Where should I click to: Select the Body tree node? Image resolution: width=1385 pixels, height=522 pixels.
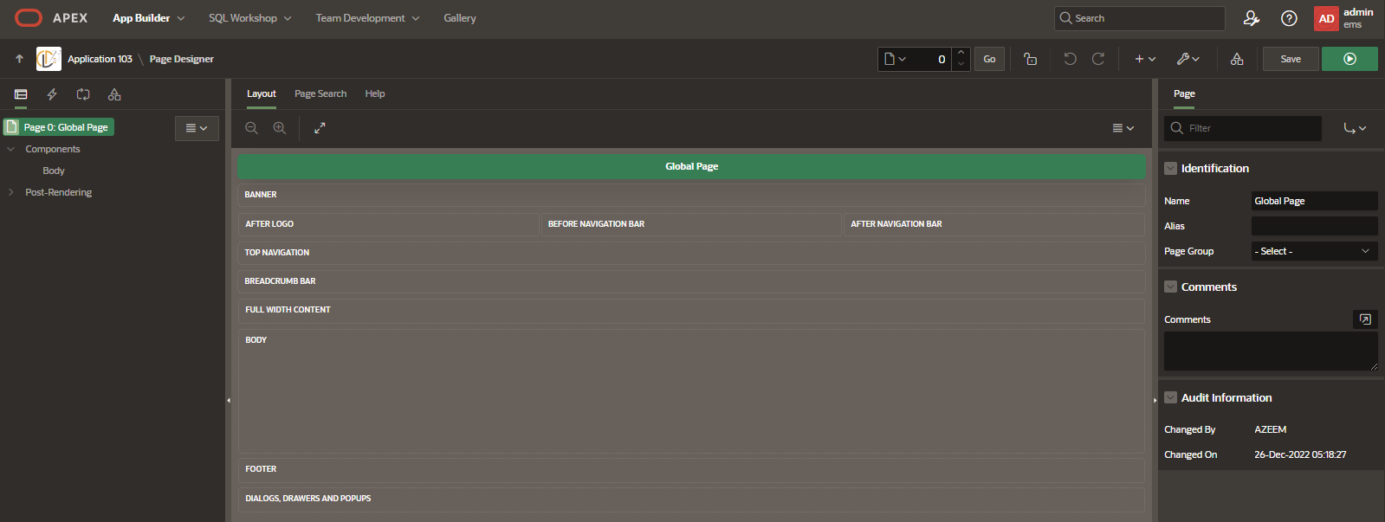pyautogui.click(x=54, y=171)
